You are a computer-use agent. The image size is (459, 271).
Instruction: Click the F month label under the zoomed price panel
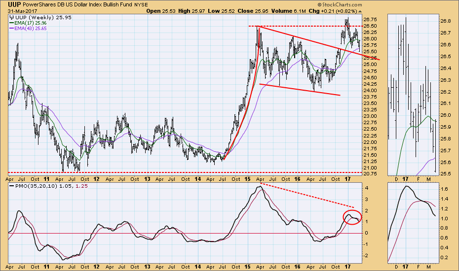pyautogui.click(x=419, y=179)
